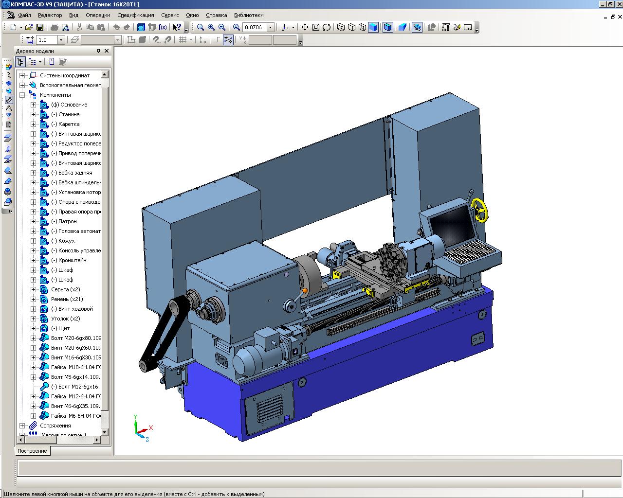This screenshot has width=623, height=498.
Task: Expand the (ф) Основание component
Action: [x=33, y=105]
